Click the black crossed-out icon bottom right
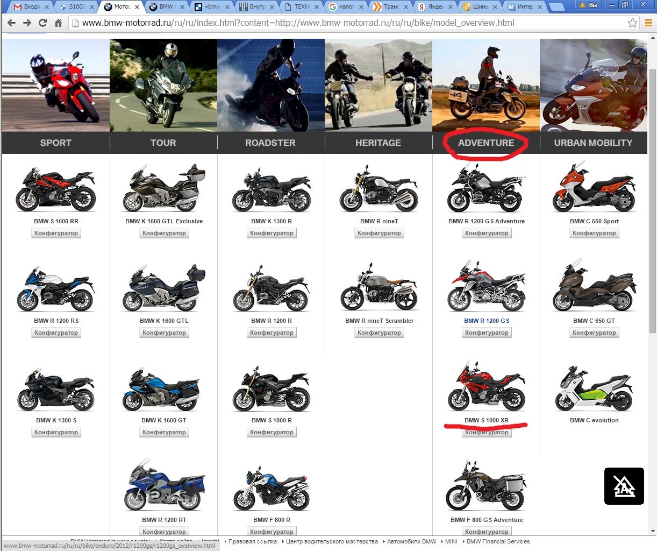The height and width of the screenshot is (551, 657). [624, 486]
